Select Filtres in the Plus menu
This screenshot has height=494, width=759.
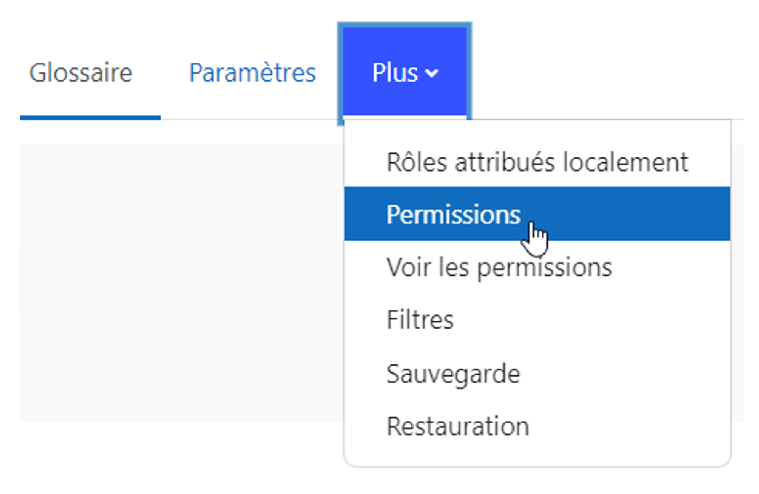tap(420, 319)
